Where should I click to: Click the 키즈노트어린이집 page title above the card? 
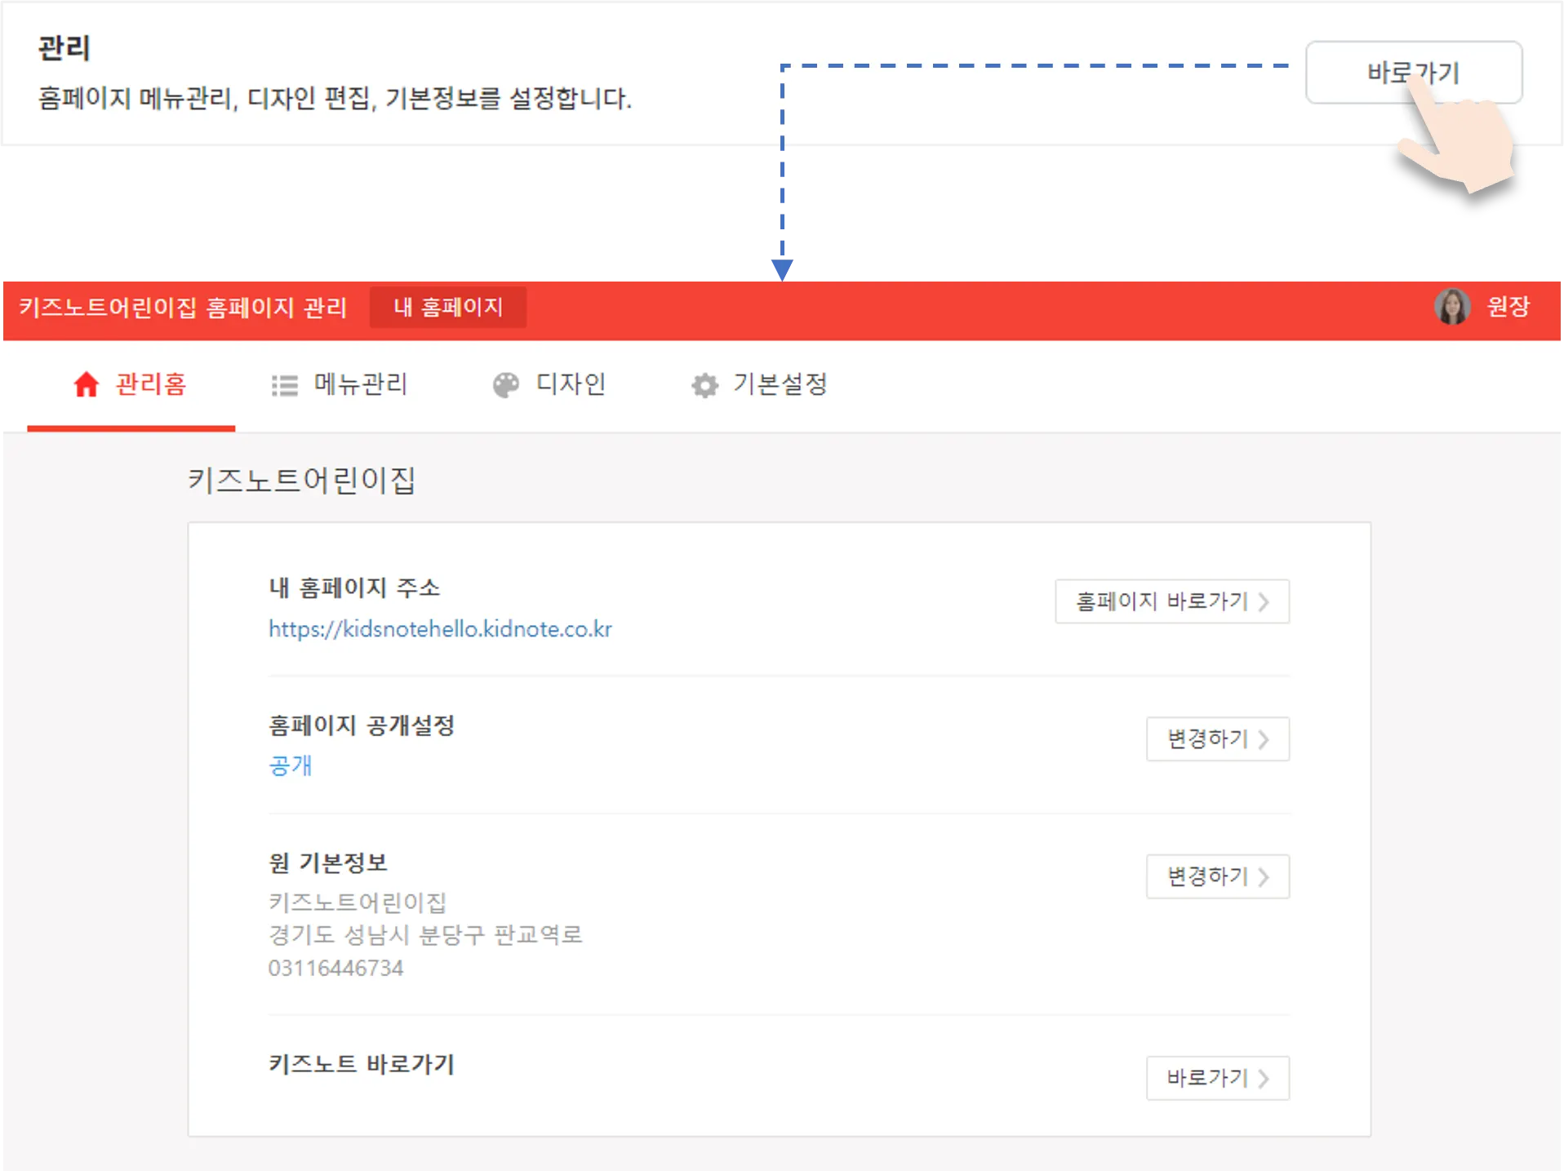tap(302, 480)
